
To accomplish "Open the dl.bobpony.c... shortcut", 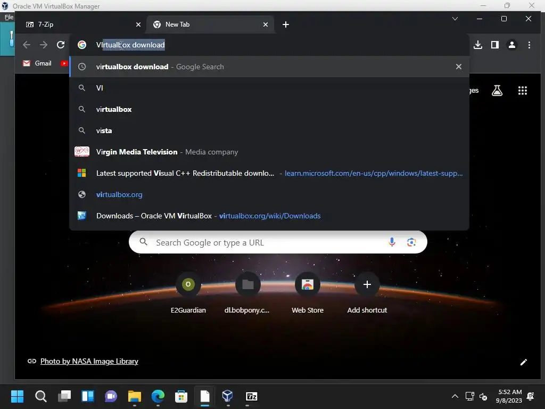I will [247, 293].
